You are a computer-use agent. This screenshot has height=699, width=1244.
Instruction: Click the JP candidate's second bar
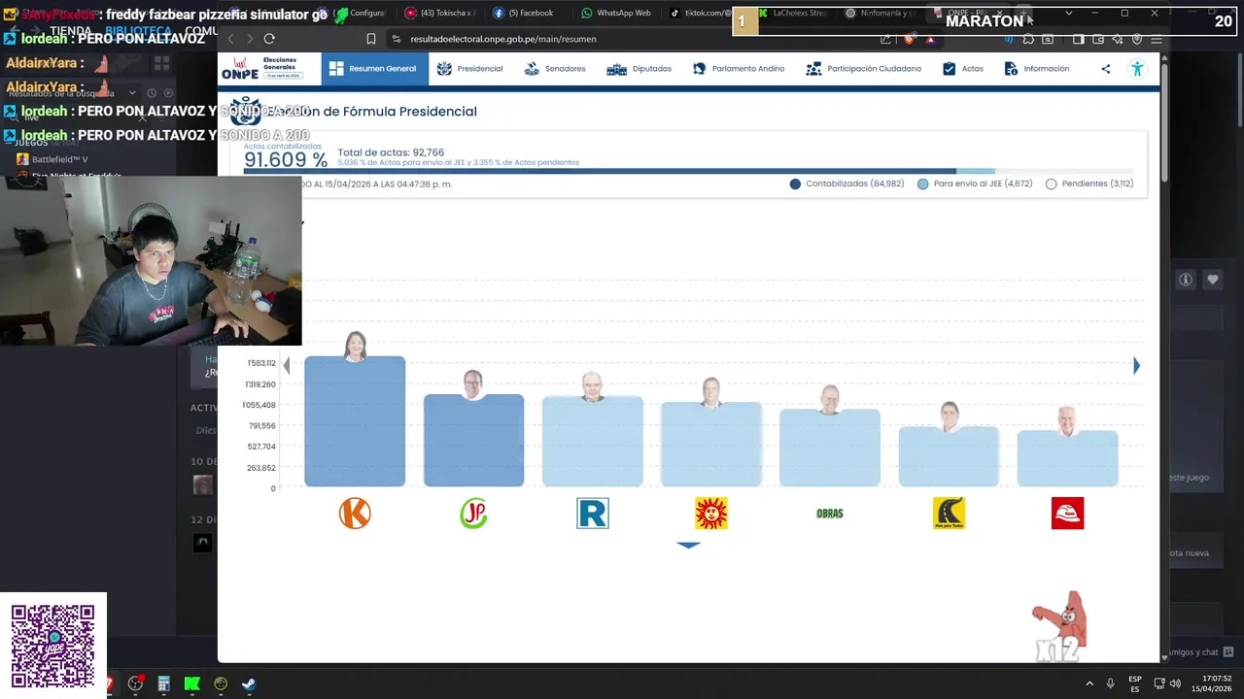(x=473, y=440)
